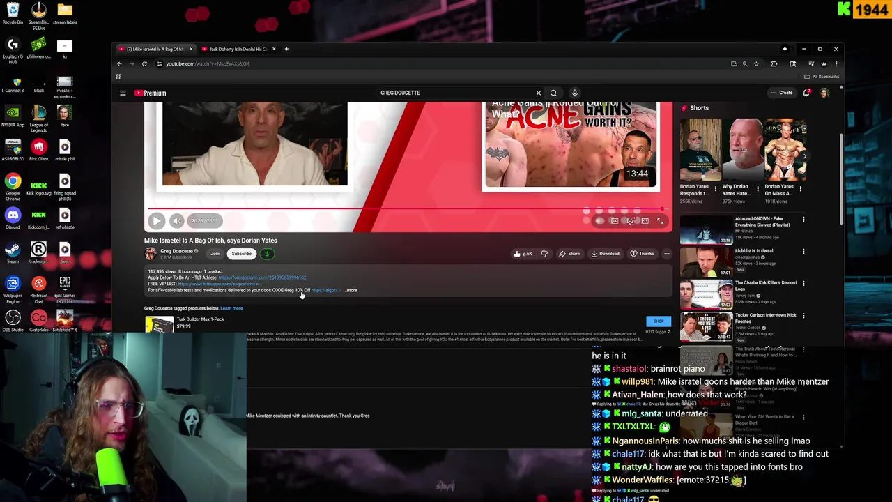This screenshot has height=502, width=892.
Task: Go to YouTube Premium home logo
Action: click(x=151, y=93)
